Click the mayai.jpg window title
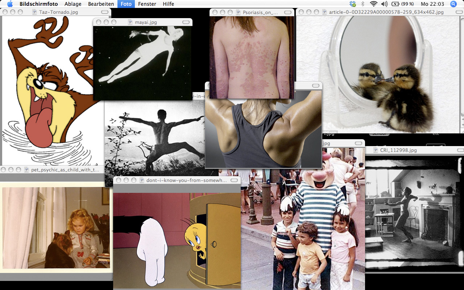Screen dimensions: 464x290 [x=146, y=22]
